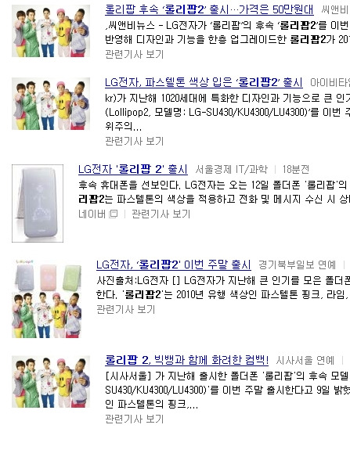Open headline LG전자 '롤리팝 2' 출시
Screen dimensions: 350x450
(133, 169)
